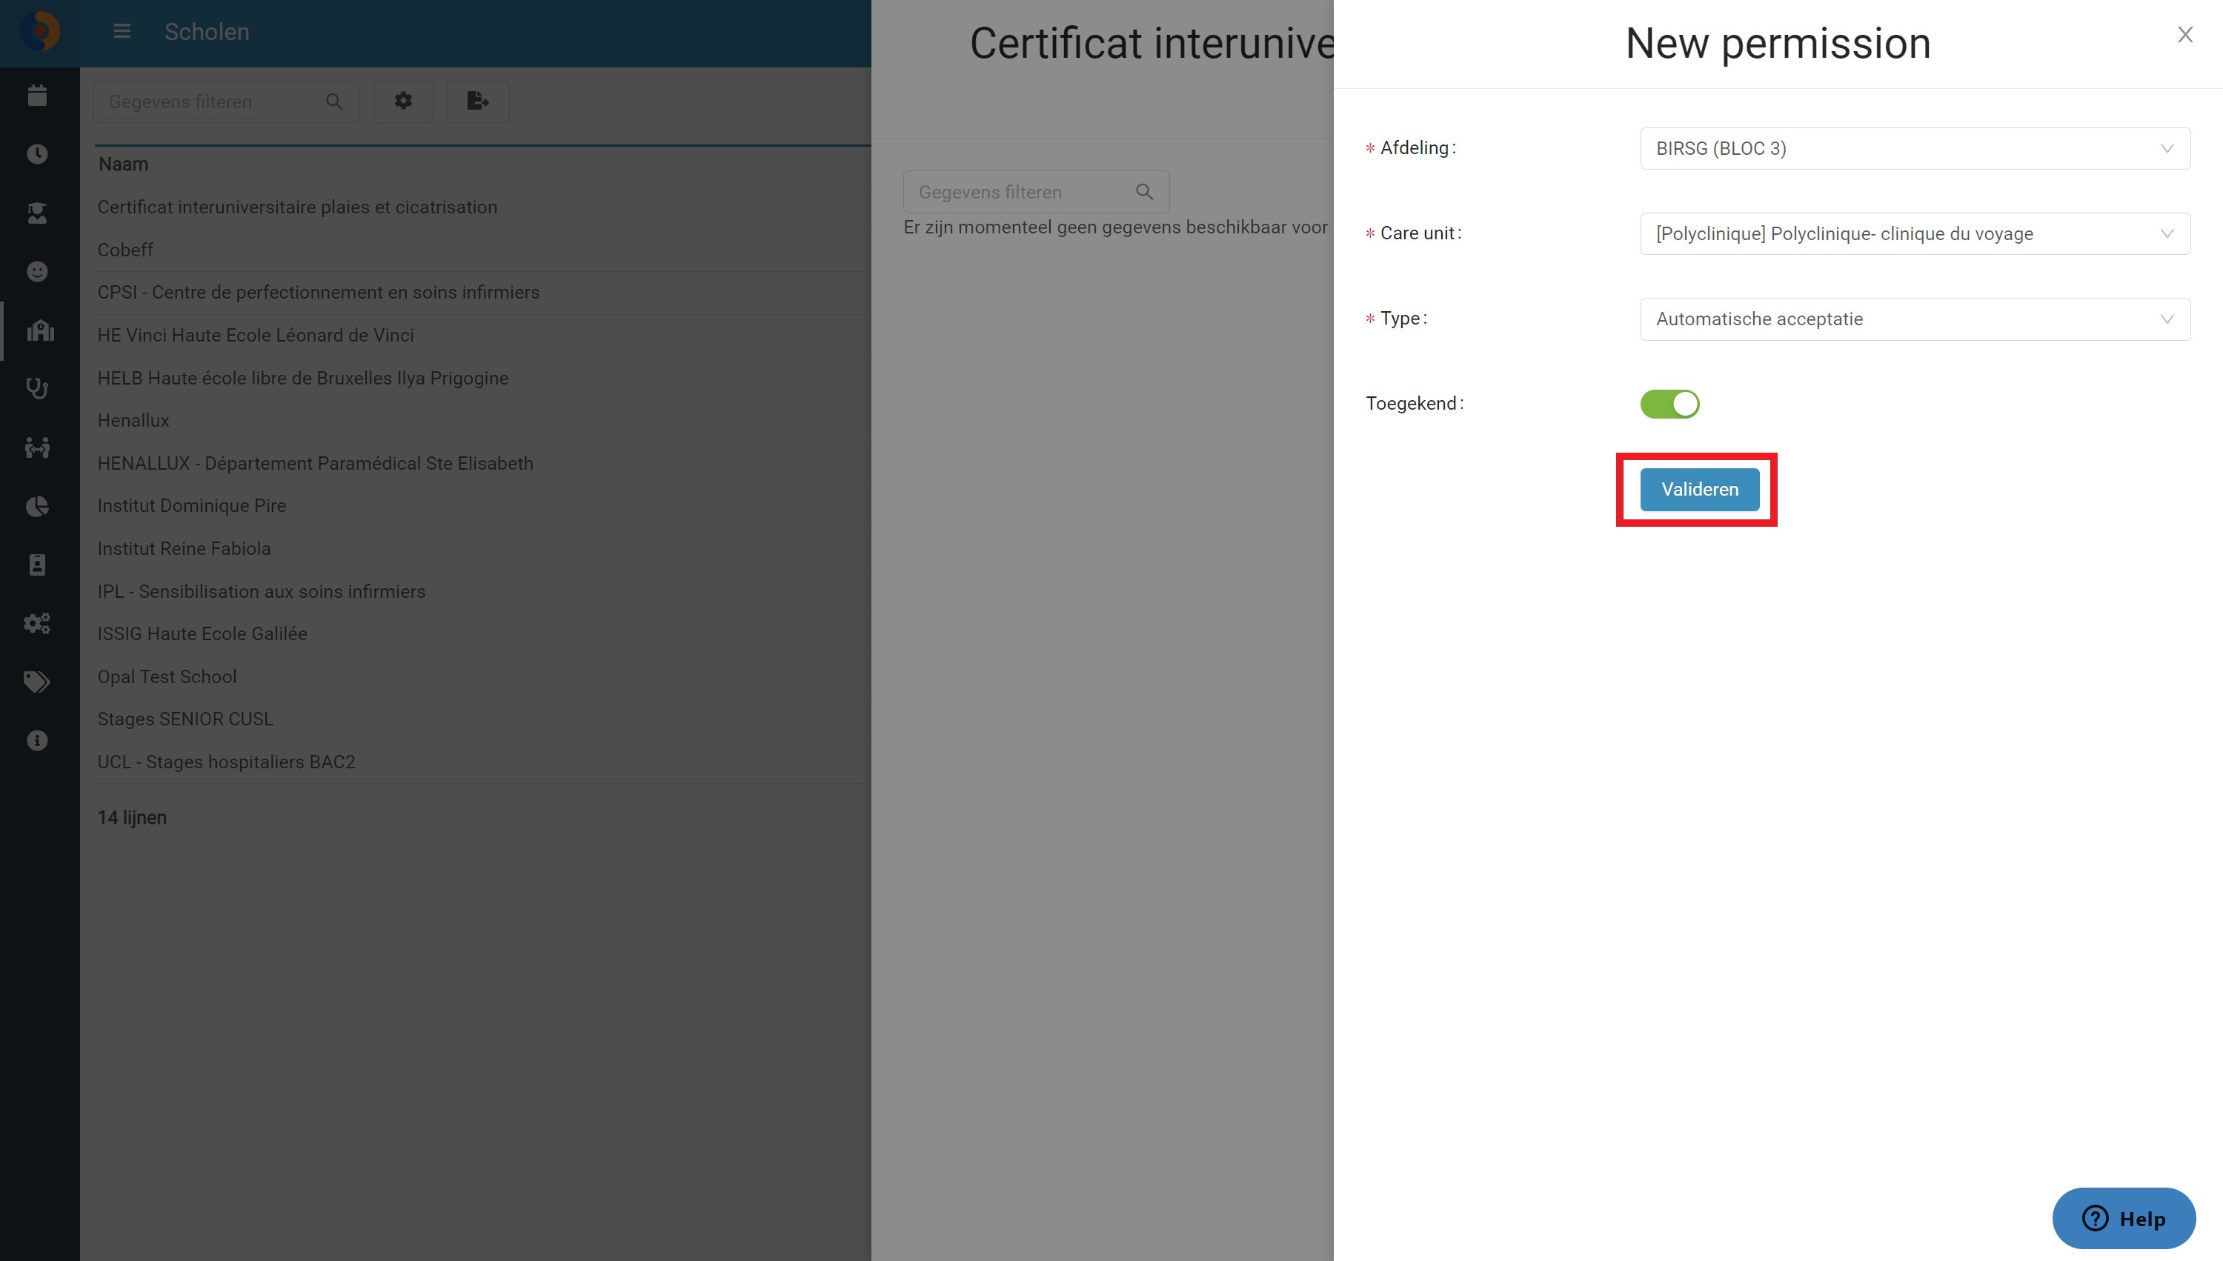
Task: Toggle the Toegekend switch off
Action: tap(1669, 404)
